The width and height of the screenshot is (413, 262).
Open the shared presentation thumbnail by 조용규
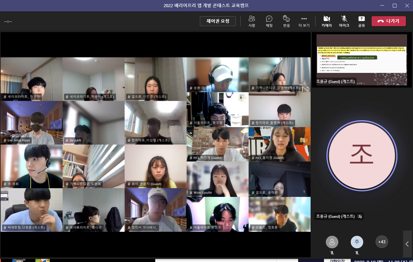(362, 60)
